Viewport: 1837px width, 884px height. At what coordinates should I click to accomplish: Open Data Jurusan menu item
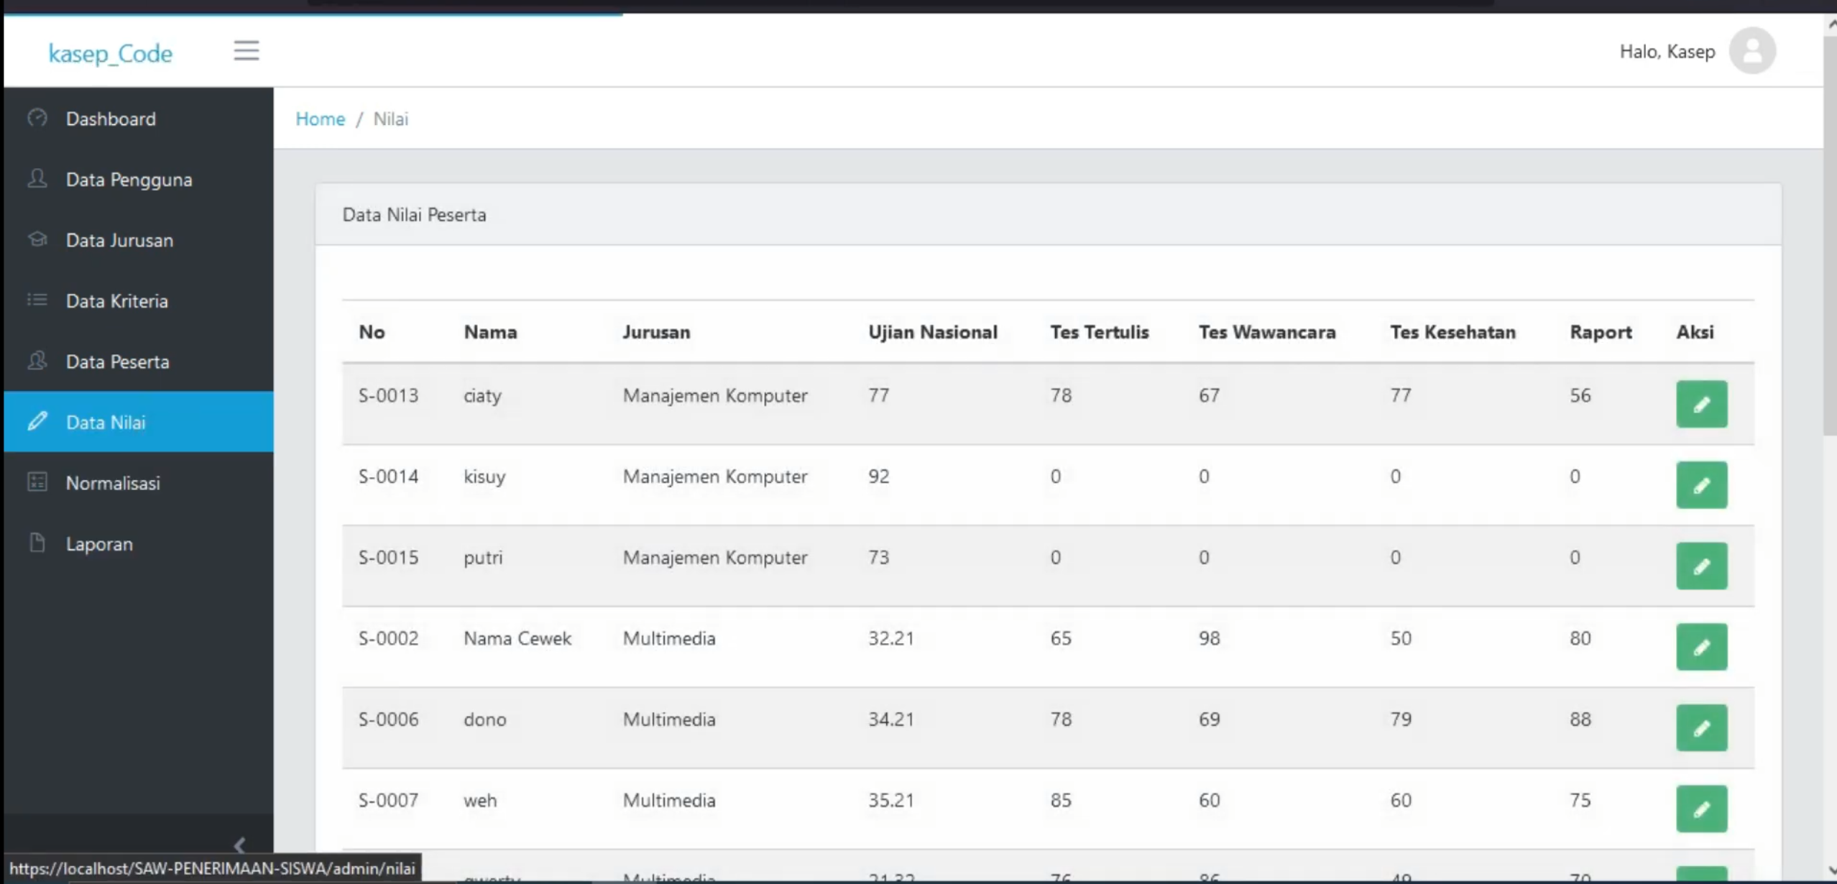(x=139, y=240)
